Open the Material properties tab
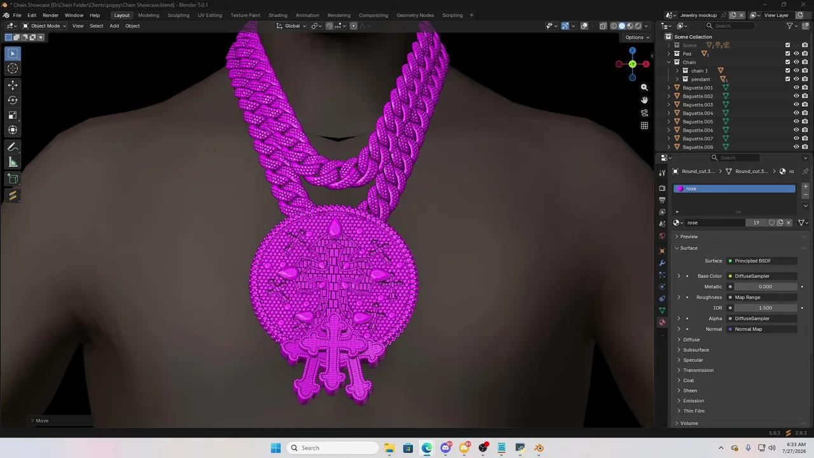The image size is (814, 458). point(662,323)
